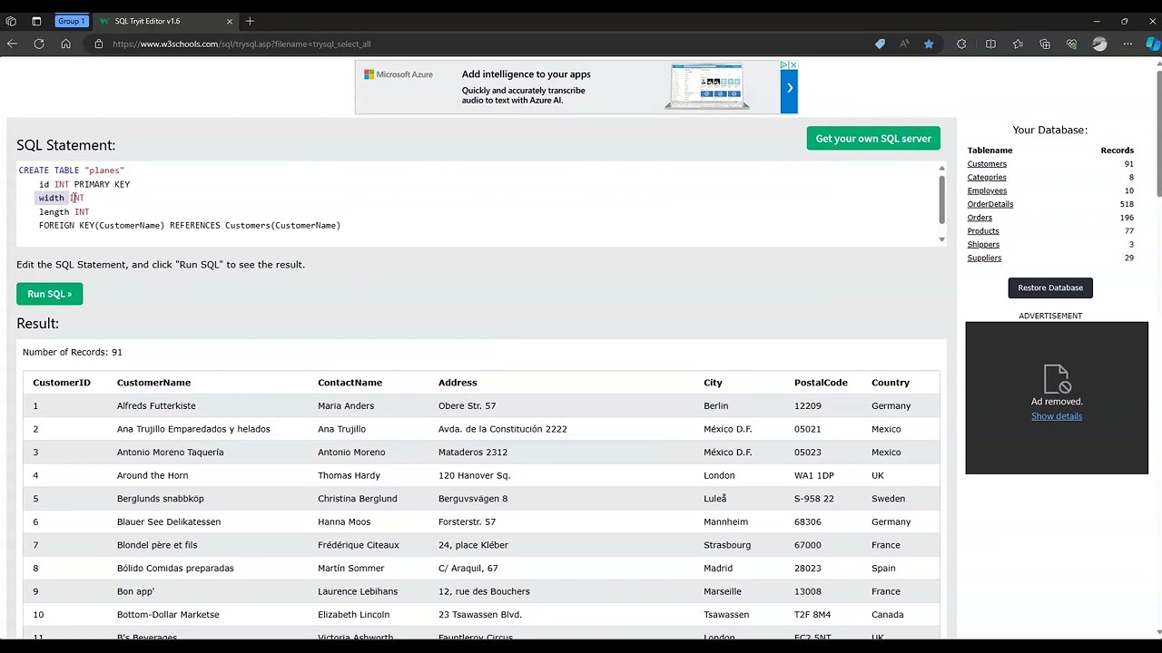Open a new browser tab
The height and width of the screenshot is (653, 1162).
click(x=250, y=21)
